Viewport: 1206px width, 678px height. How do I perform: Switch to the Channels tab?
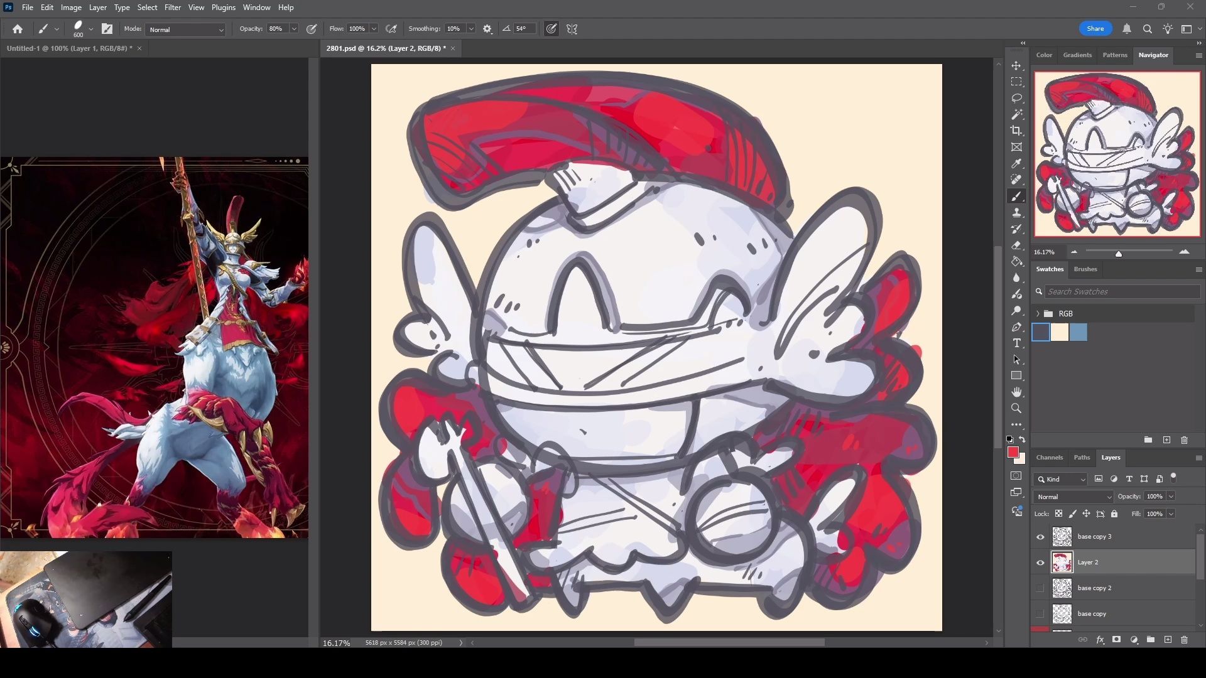pos(1050,458)
